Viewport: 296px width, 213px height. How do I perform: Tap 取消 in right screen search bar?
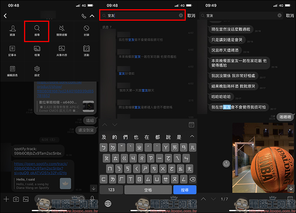[x=290, y=16]
